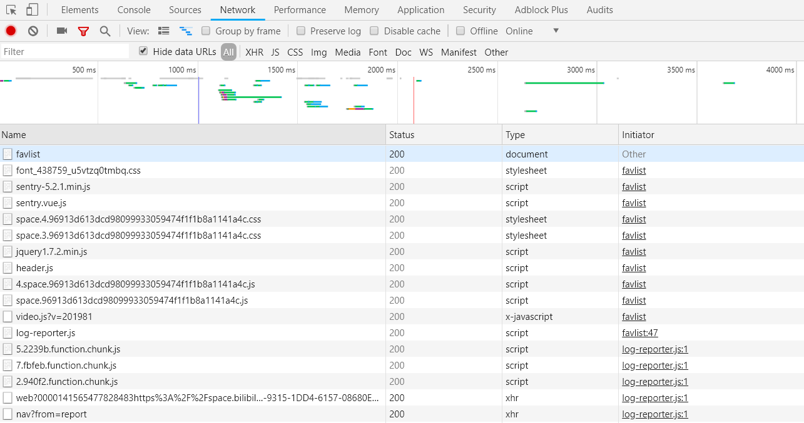Viewport: 804px width, 423px height.
Task: Click file icon of nav?from=report row
Action: point(8,414)
